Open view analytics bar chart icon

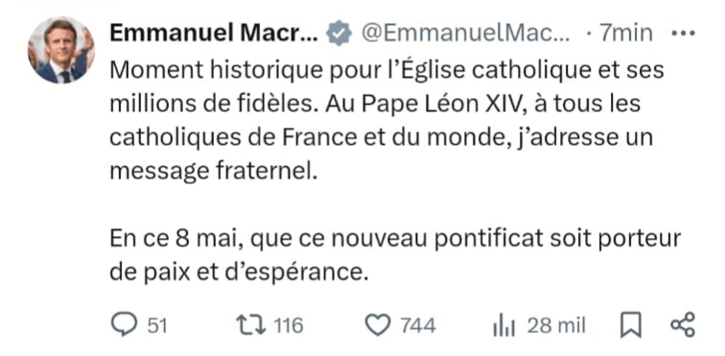point(504,325)
